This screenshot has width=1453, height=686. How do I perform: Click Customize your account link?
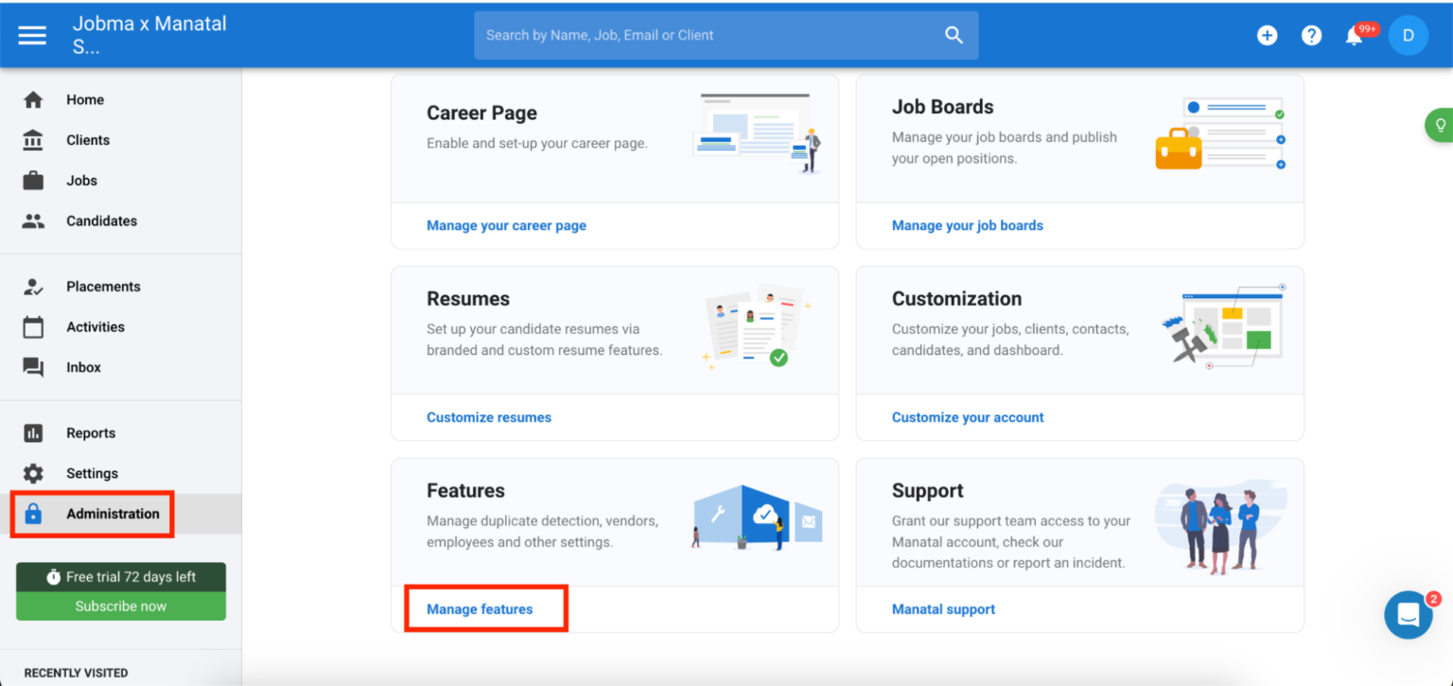tap(968, 417)
